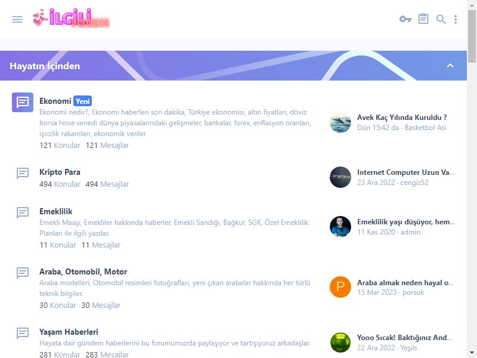This screenshot has width=477, height=358.
Task: Open thread Yooo Sıcak! Baktığınız And...
Action: [405, 338]
